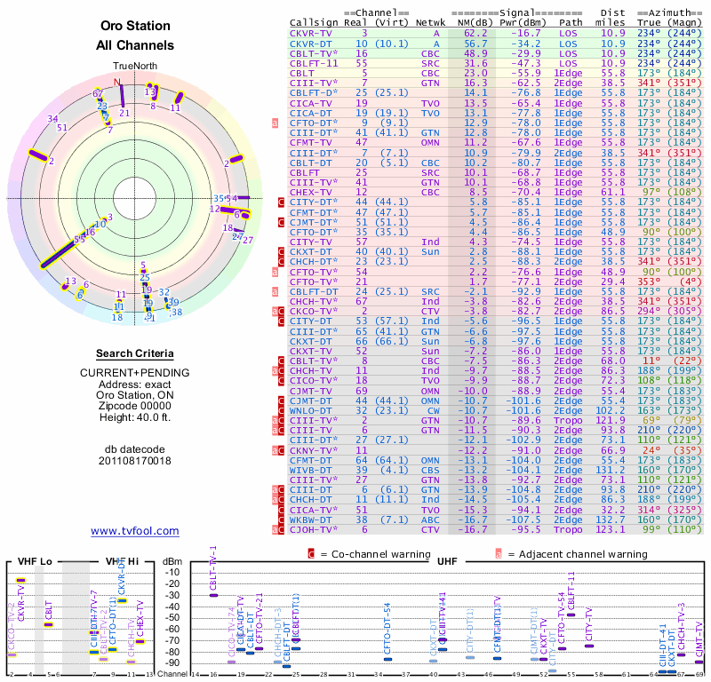
Task: Click the 'C' marker beside CJMT-DT* channel 51
Action: (281, 222)
